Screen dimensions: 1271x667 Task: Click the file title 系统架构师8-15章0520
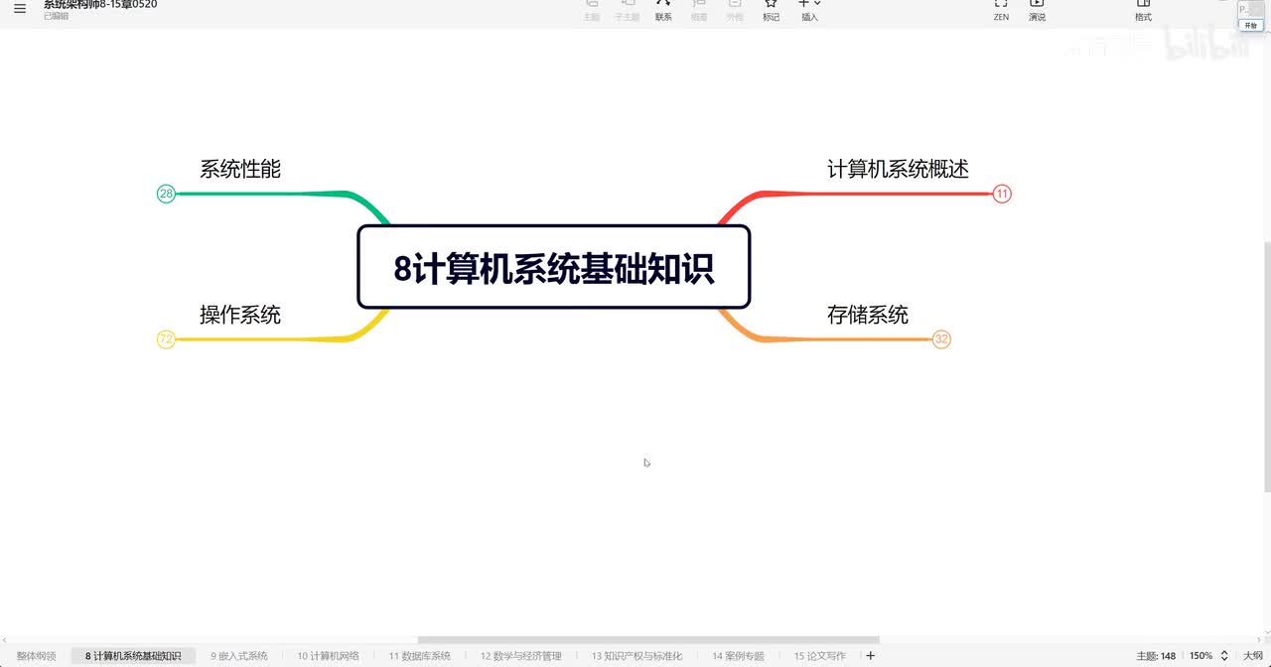[x=100, y=5]
